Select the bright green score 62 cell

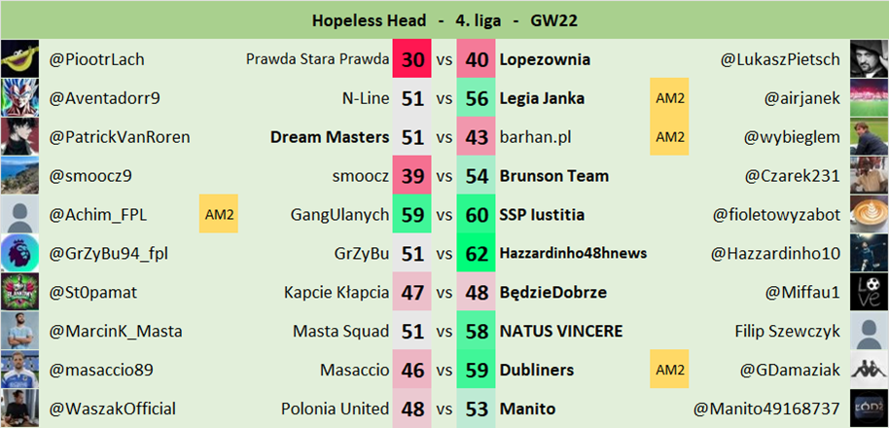click(x=477, y=254)
